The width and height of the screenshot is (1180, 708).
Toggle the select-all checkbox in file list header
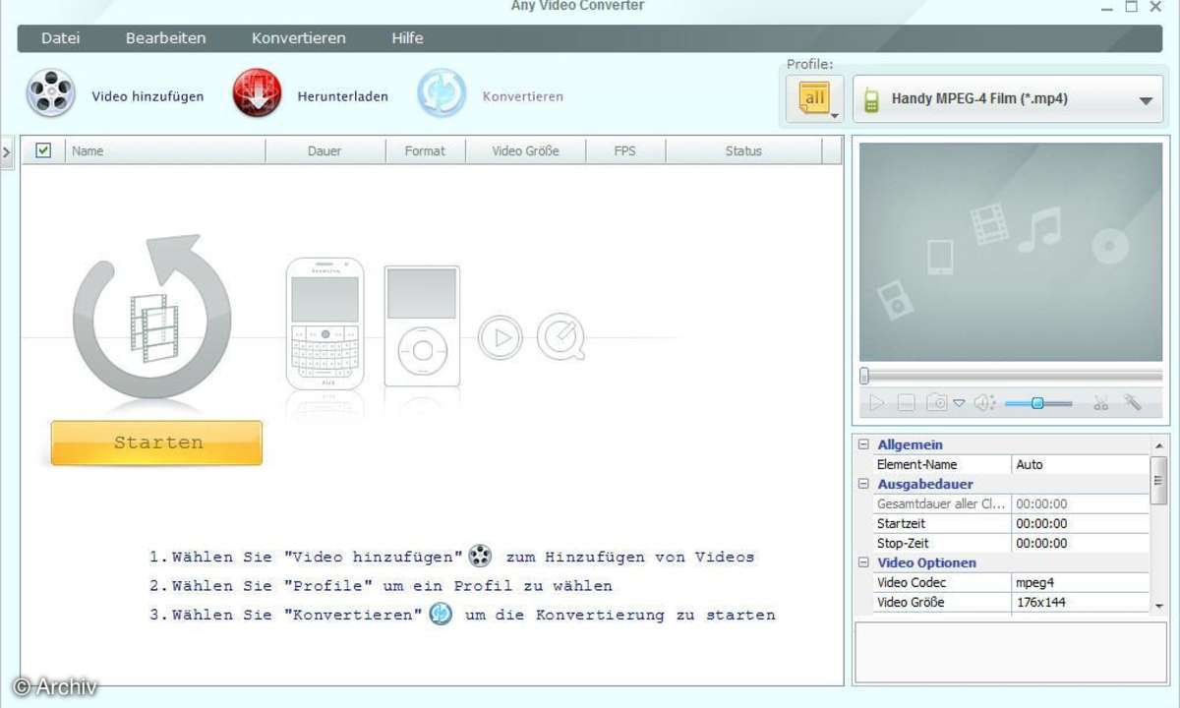click(x=43, y=150)
